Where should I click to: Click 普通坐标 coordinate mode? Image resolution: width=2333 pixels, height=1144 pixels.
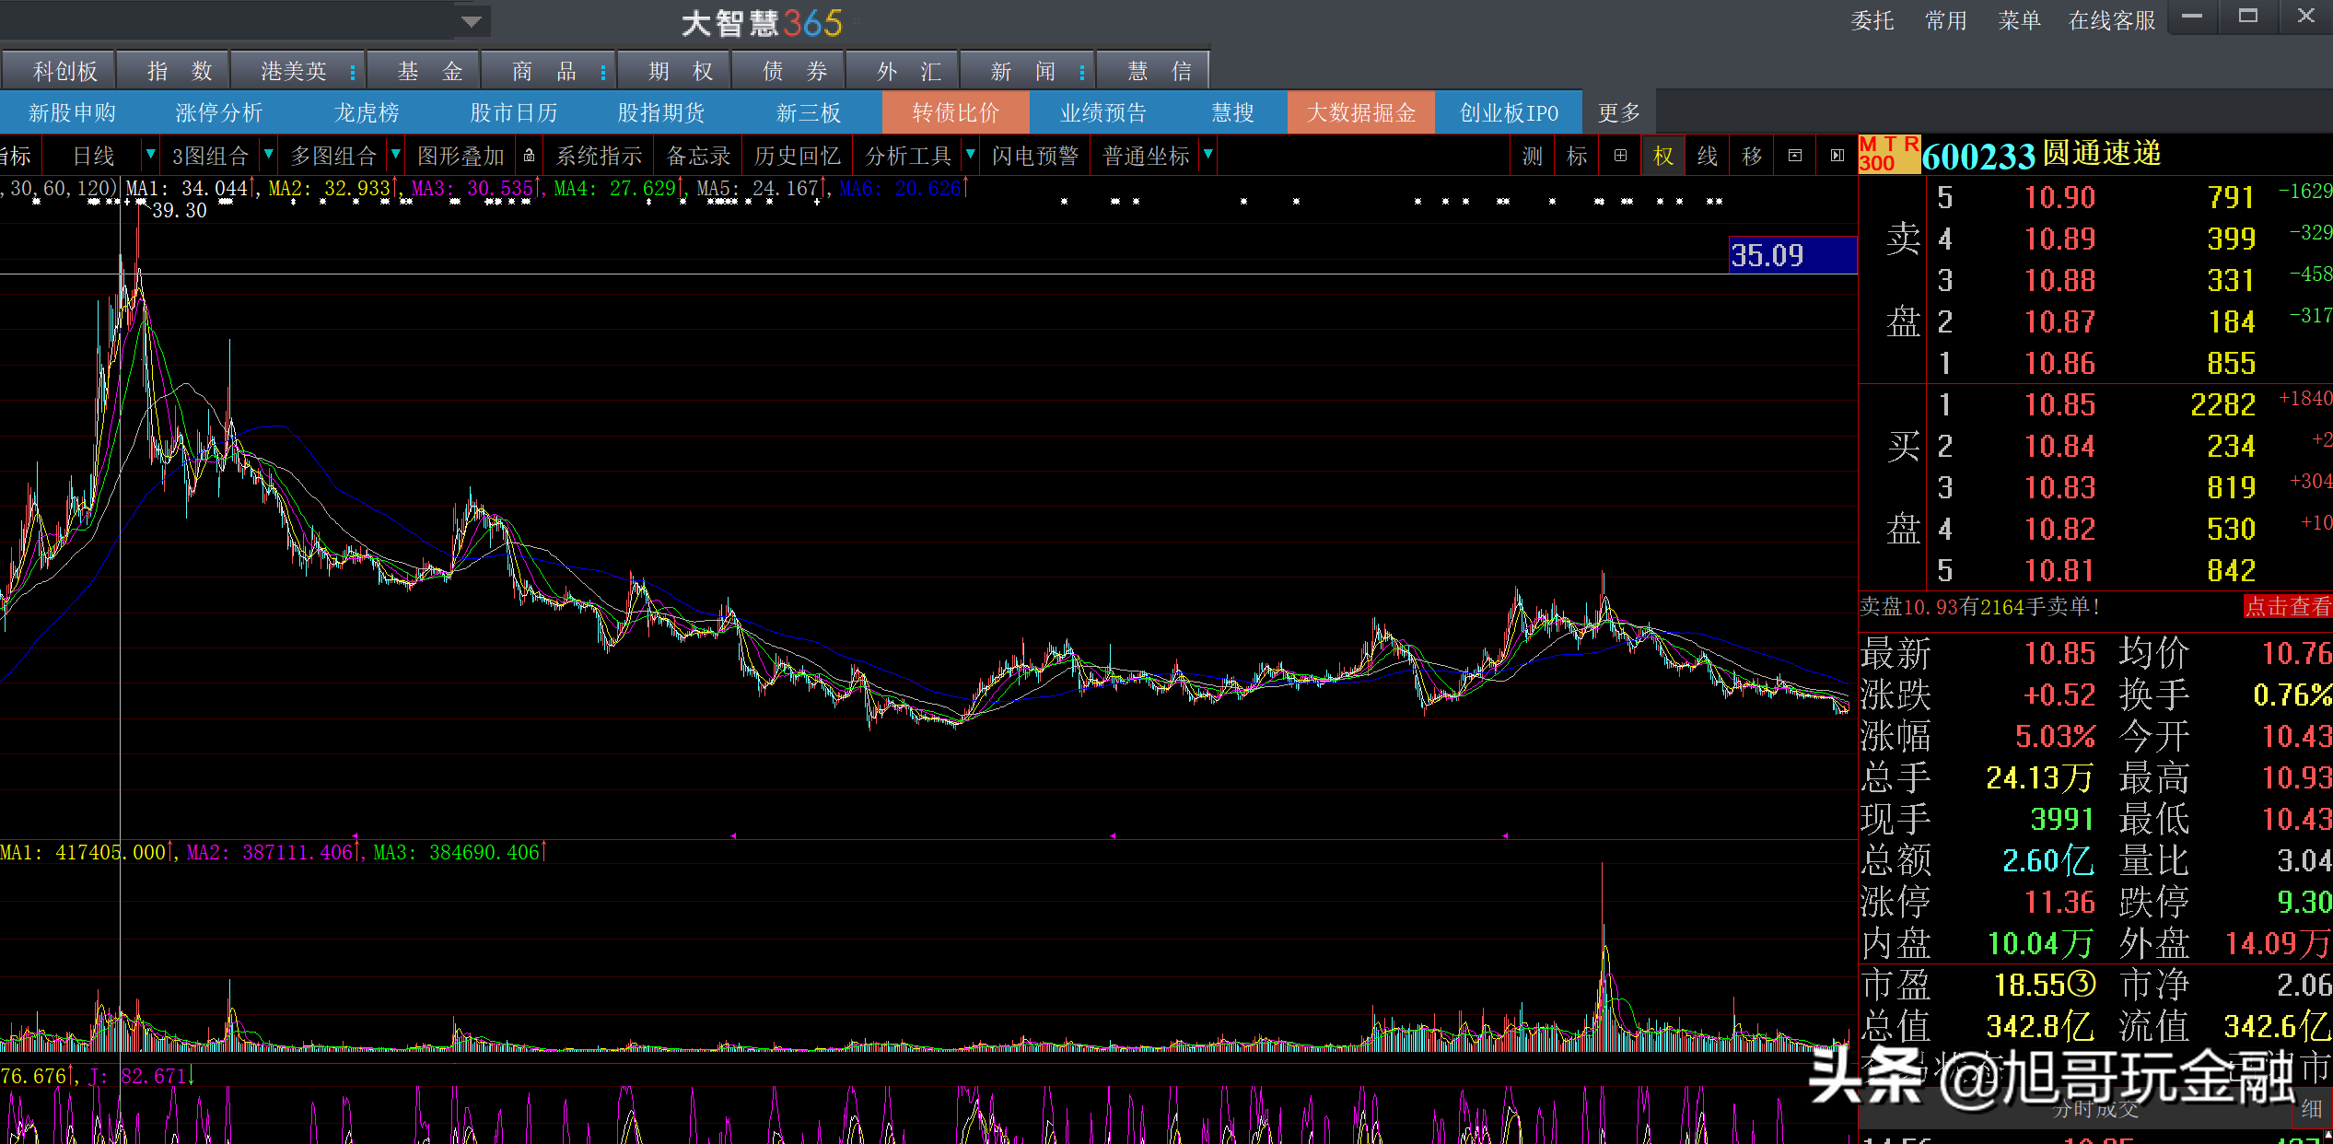click(1146, 156)
